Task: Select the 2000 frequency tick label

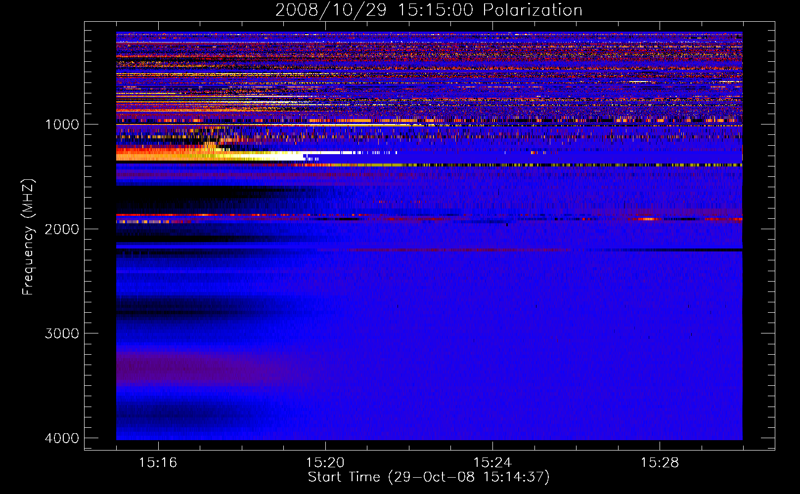Action: click(62, 229)
